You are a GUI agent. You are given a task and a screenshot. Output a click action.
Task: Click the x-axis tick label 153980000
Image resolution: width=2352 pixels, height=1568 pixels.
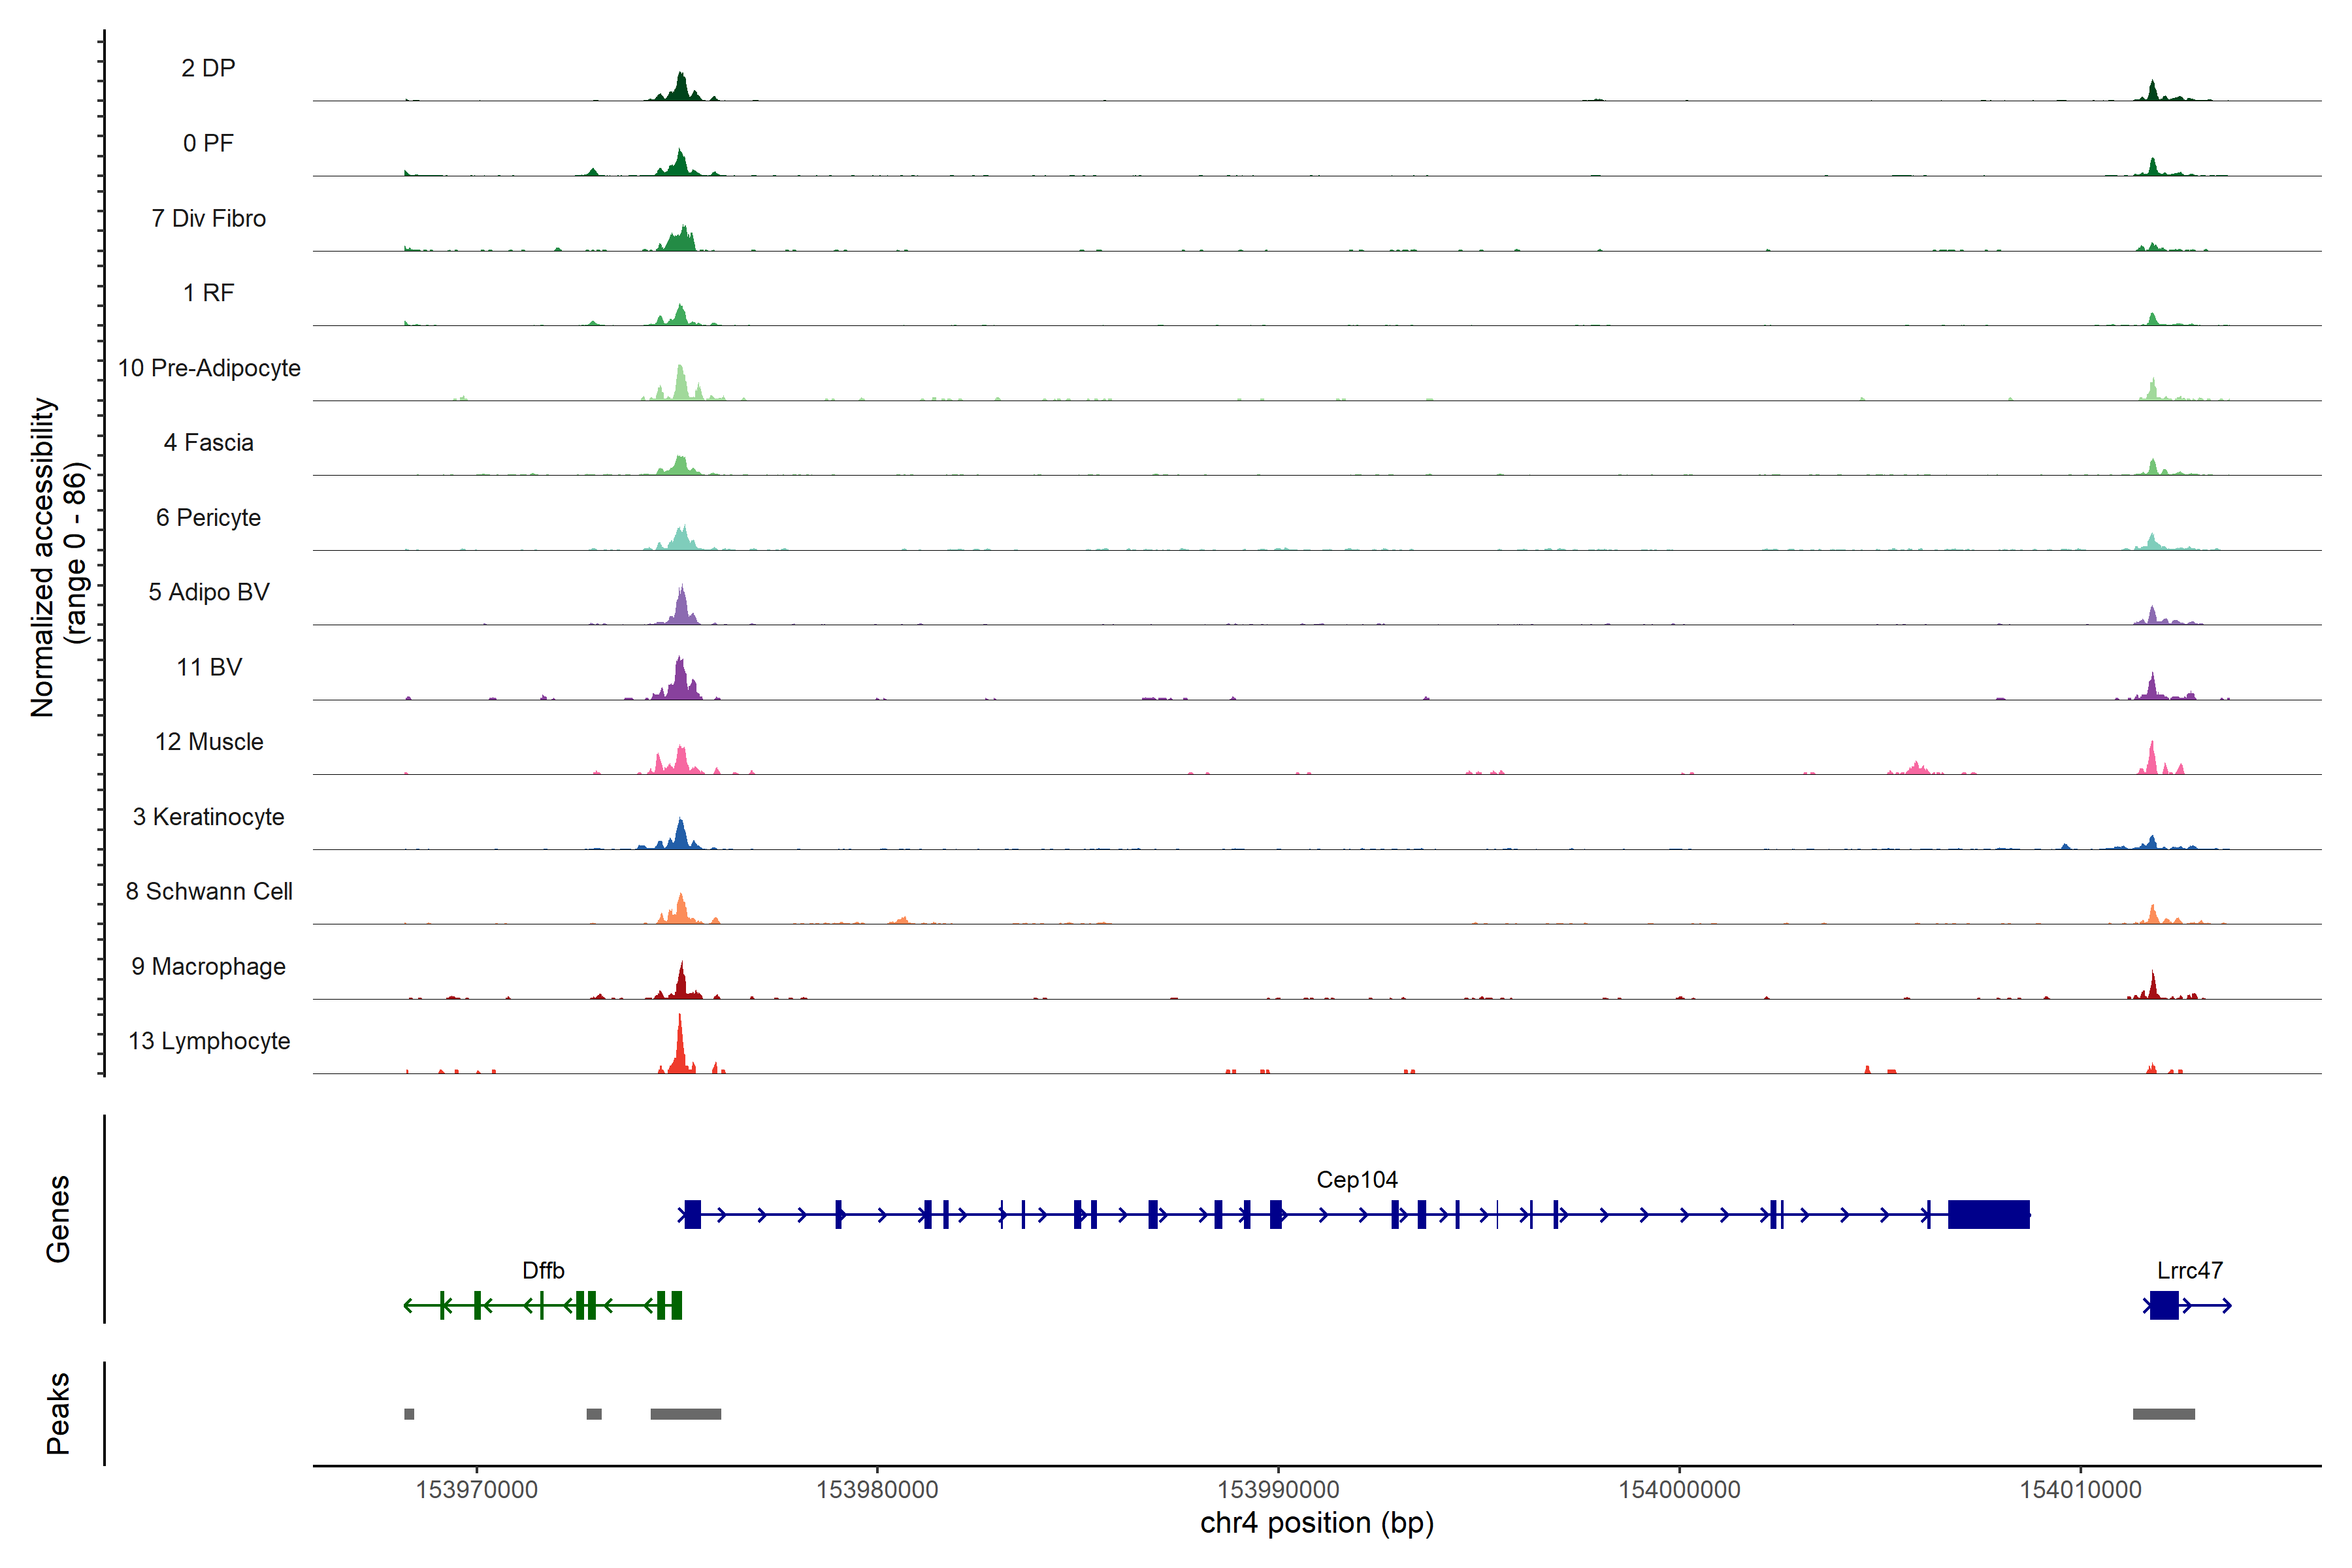[x=877, y=1489]
